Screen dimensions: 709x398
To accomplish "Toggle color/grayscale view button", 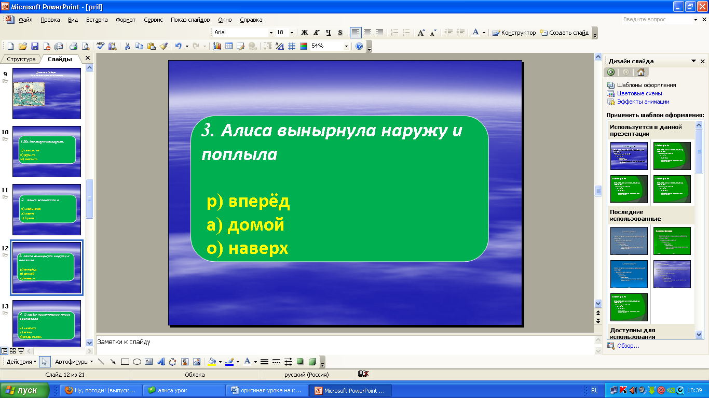I will tap(304, 46).
